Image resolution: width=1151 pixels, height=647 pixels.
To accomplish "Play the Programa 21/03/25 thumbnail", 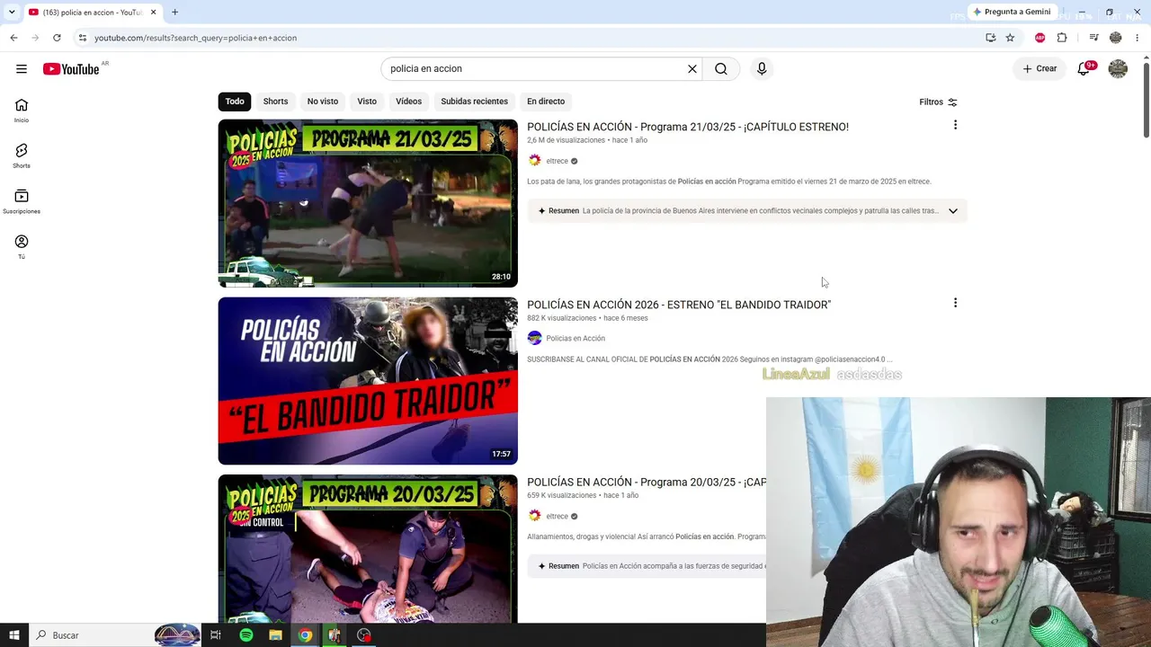I will (x=368, y=203).
